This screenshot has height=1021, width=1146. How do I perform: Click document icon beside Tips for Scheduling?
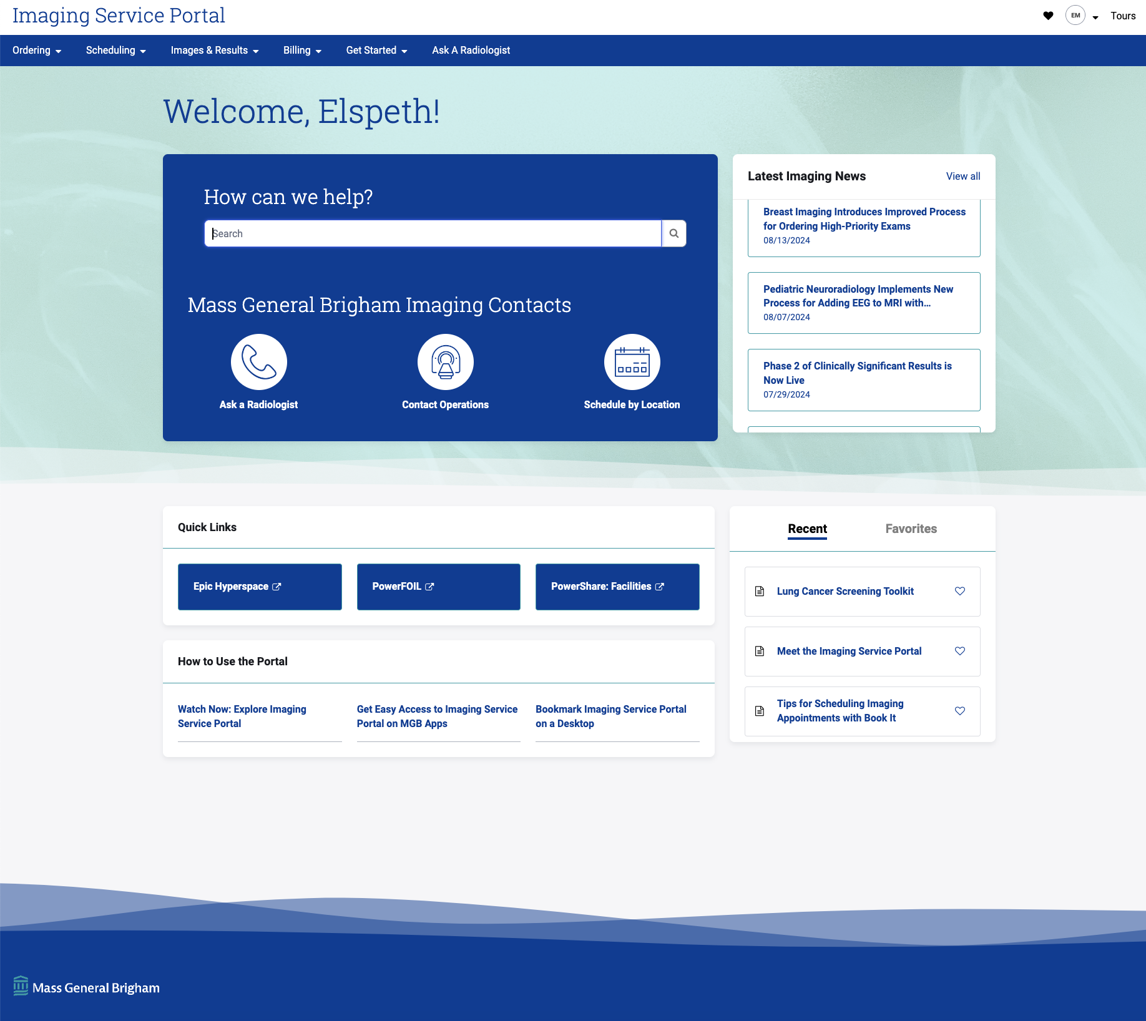[x=760, y=711]
